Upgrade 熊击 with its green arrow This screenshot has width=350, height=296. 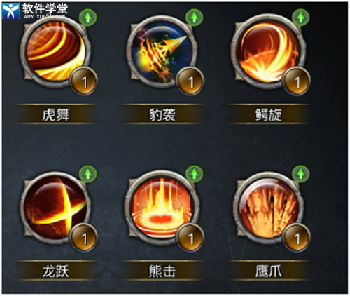195,174
